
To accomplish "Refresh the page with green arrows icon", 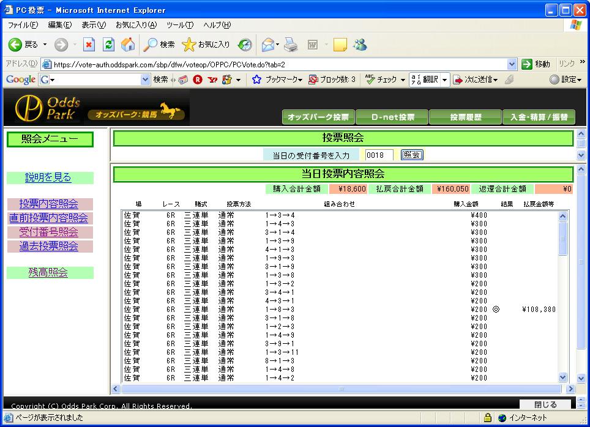I will 108,45.
